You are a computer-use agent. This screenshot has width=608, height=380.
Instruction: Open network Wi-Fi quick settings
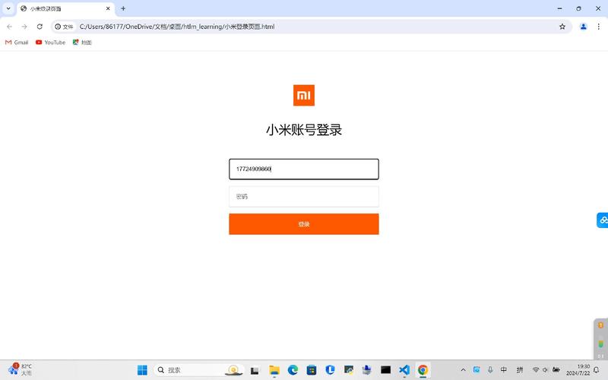coord(536,370)
